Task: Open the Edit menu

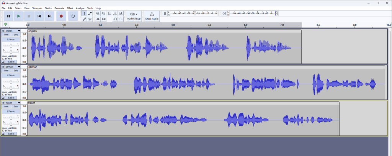Action: tap(10, 8)
